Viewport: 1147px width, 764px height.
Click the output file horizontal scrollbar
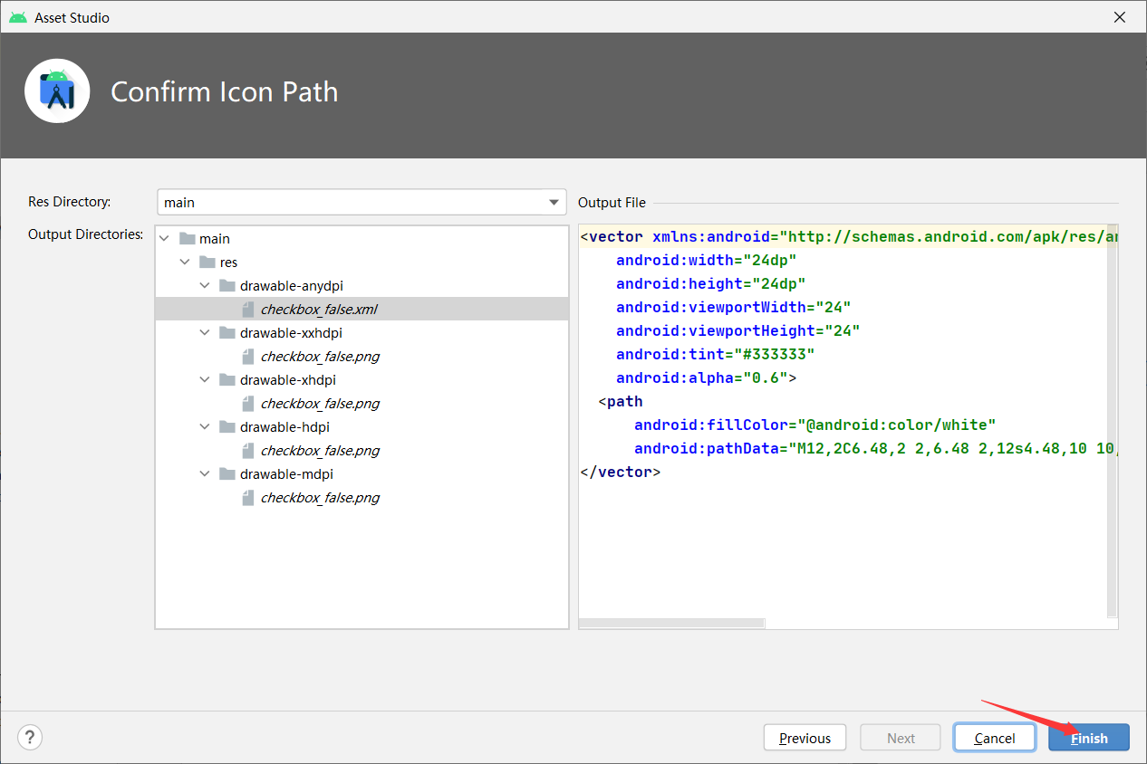point(671,623)
